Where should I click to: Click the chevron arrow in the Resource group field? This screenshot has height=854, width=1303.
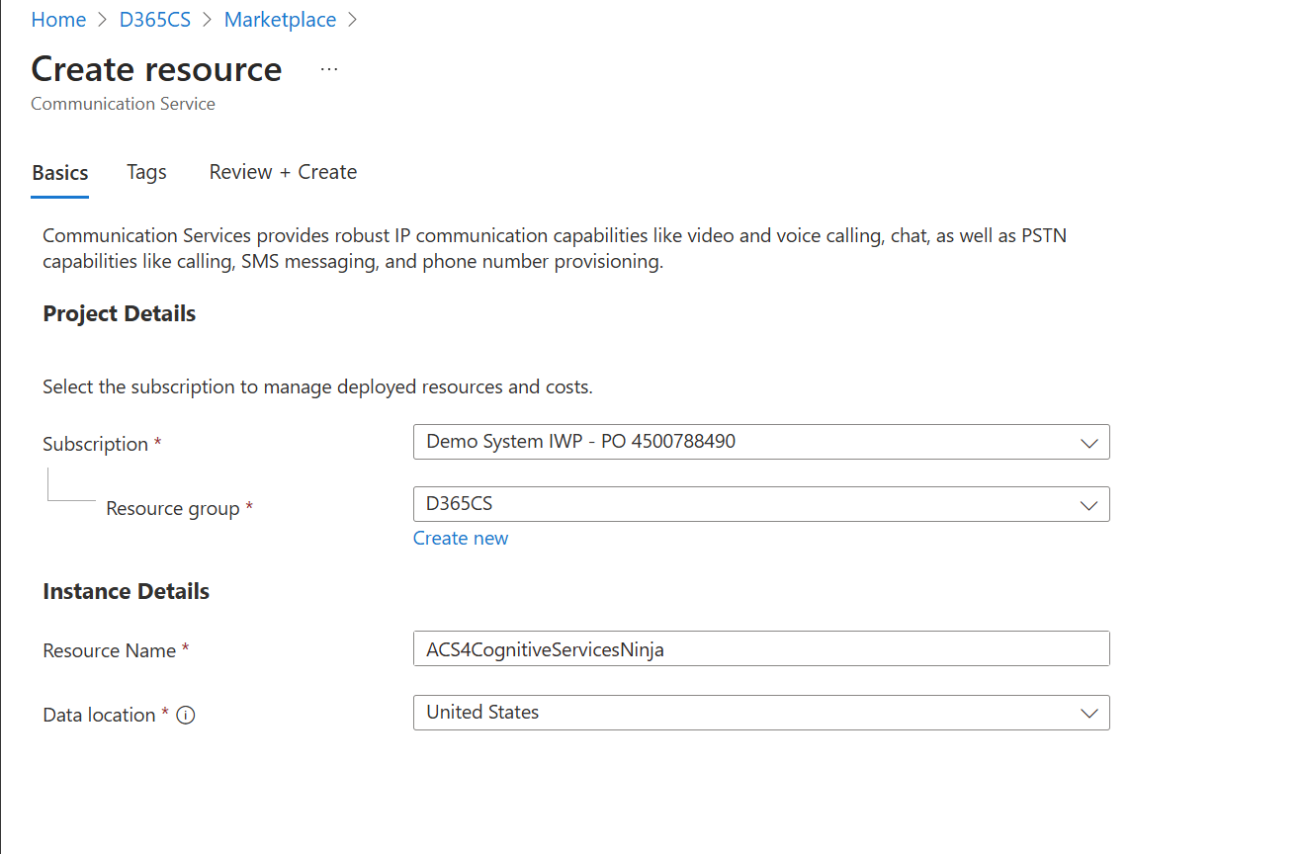click(1089, 505)
